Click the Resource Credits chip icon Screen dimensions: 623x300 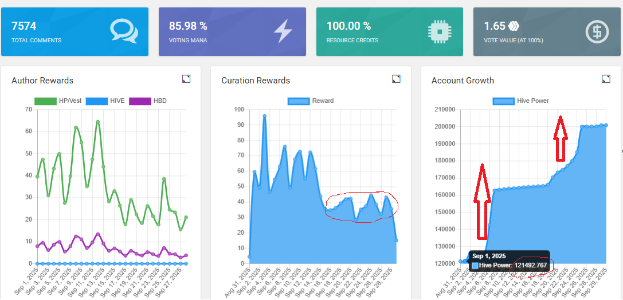click(440, 31)
